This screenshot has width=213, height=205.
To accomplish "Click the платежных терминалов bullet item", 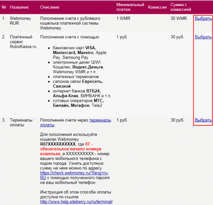I will point(76,77).
